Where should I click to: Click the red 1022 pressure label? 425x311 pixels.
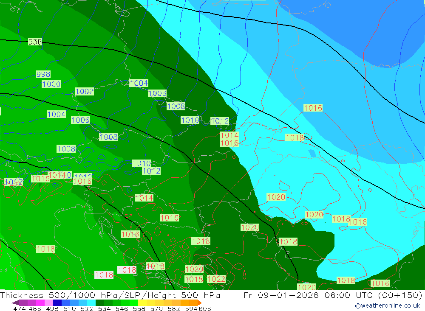[216, 279]
